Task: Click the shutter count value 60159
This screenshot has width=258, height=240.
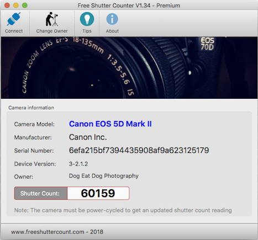Action: tap(98, 193)
